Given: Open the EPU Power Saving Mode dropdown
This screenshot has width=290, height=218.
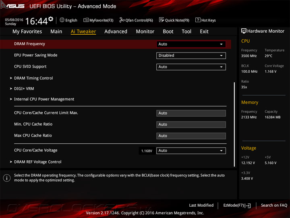Looking at the screenshot, I should click(191, 55).
